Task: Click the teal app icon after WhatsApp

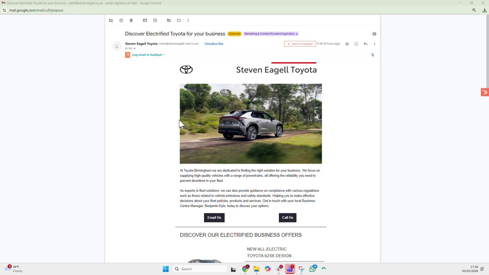Action: point(324,269)
